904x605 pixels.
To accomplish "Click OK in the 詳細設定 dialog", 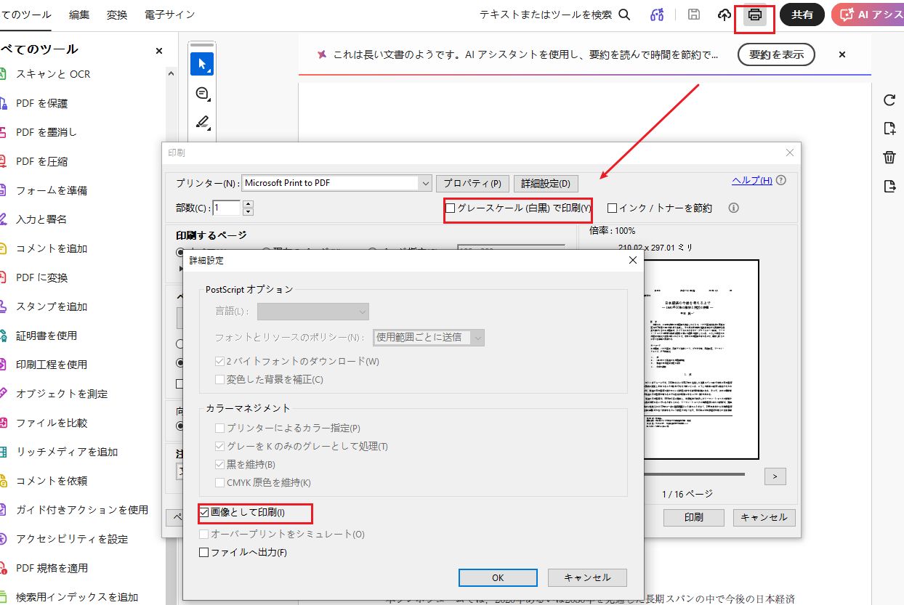I will point(498,577).
